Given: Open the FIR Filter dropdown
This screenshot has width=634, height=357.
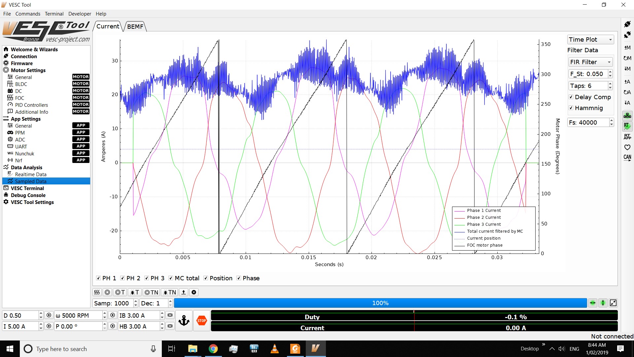Looking at the screenshot, I should pos(590,62).
